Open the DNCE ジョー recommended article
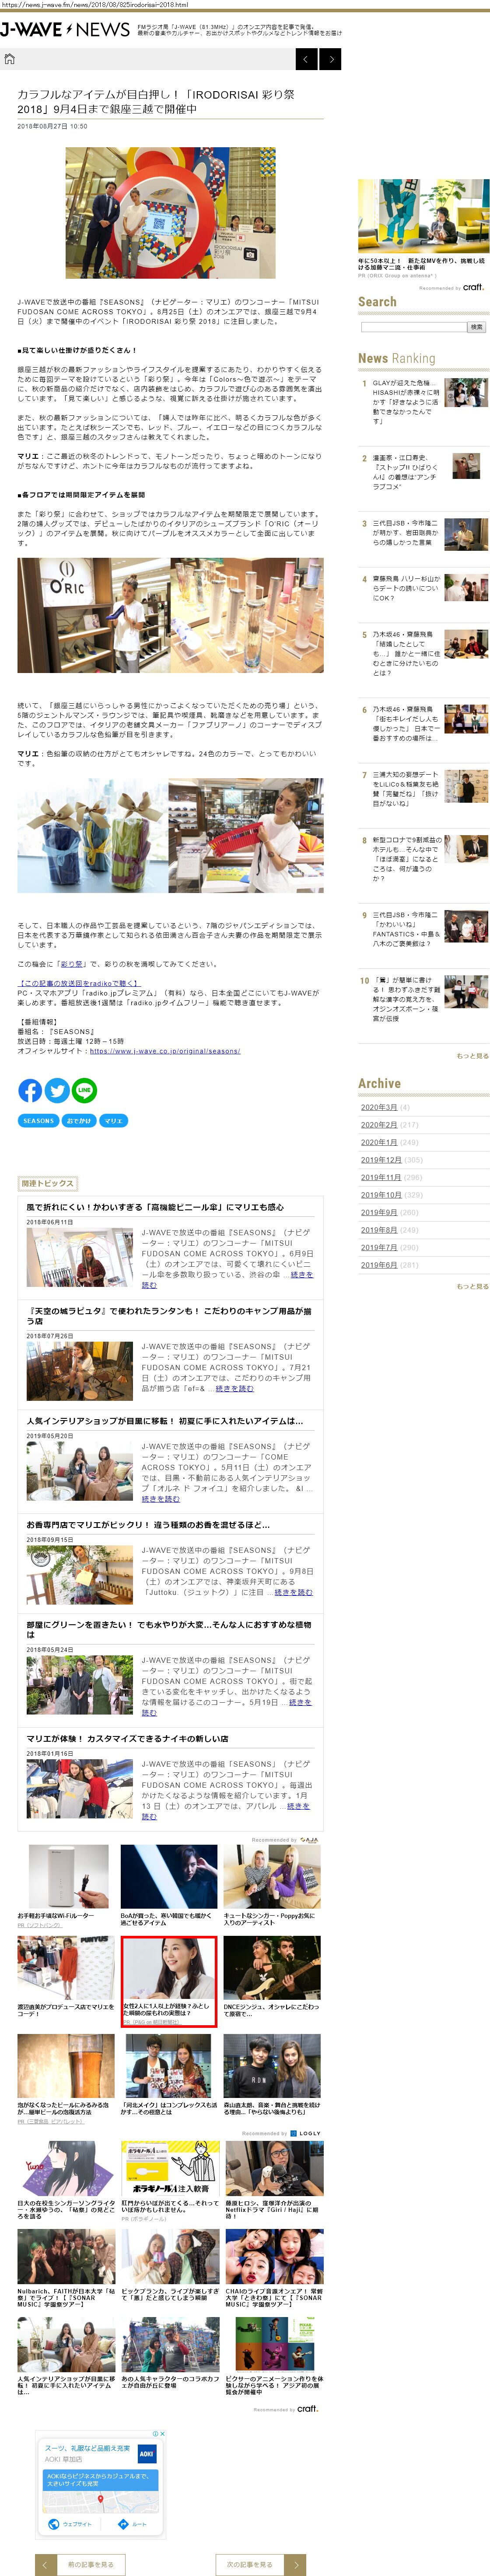This screenshot has width=490, height=2576. [x=271, y=1968]
